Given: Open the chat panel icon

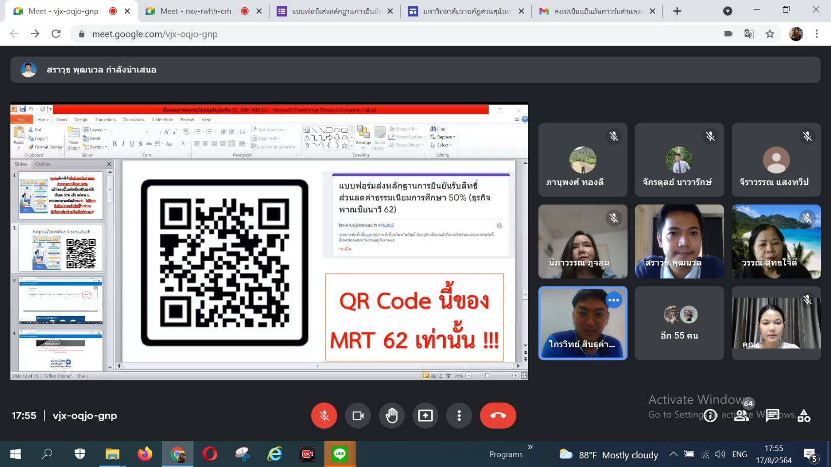Looking at the screenshot, I should pyautogui.click(x=772, y=415).
